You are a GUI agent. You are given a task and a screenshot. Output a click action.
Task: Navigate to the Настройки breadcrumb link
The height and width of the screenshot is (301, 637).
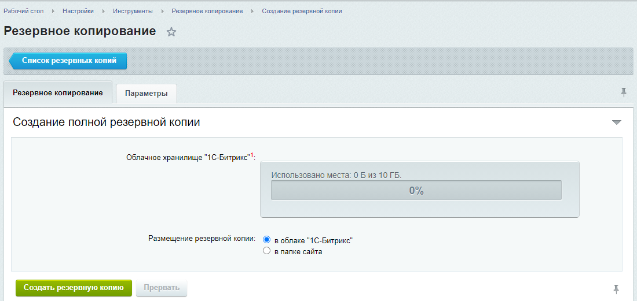tap(79, 12)
